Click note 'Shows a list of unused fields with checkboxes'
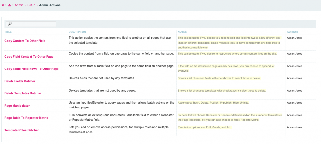Screen dimensions: 321x144 tap(219, 78)
